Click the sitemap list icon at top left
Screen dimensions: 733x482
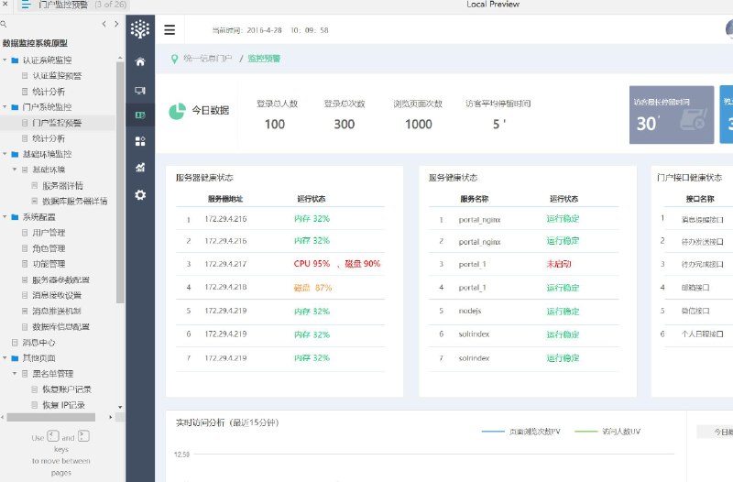(x=26, y=5)
